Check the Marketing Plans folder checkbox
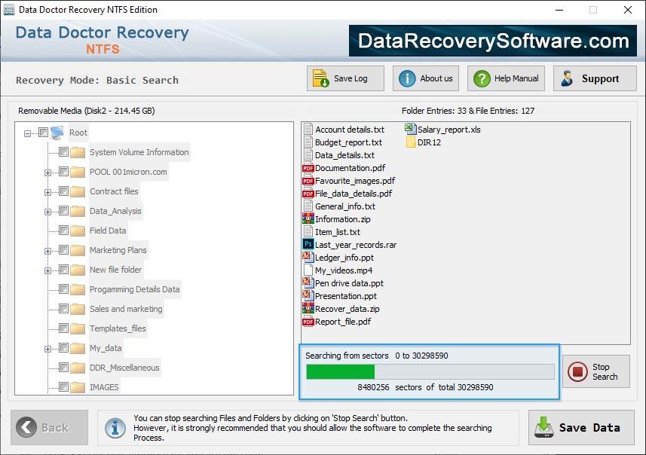Image resolution: width=646 pixels, height=455 pixels. coord(63,249)
